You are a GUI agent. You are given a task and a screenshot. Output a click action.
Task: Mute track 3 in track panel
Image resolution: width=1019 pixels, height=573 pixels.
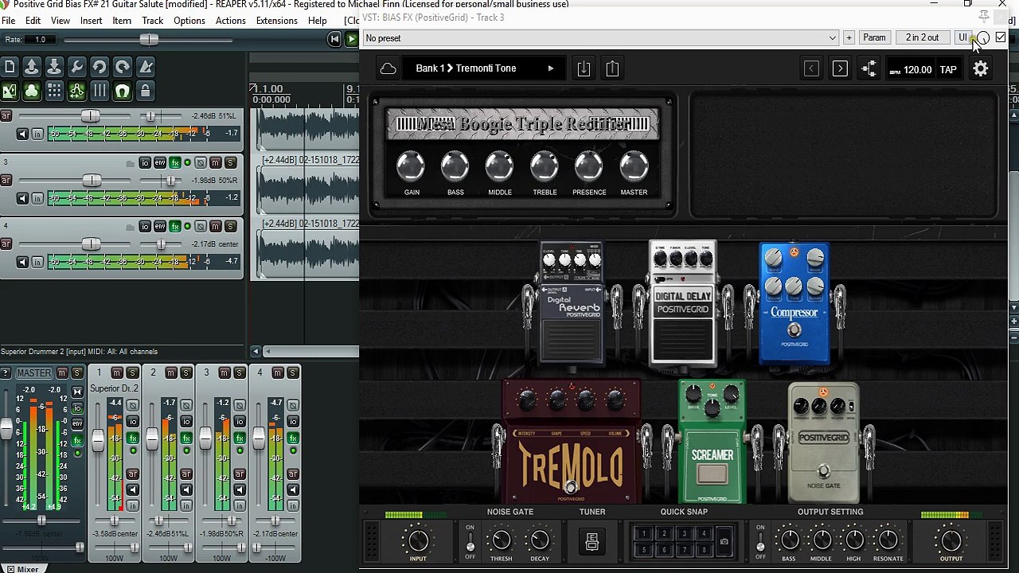pos(215,163)
